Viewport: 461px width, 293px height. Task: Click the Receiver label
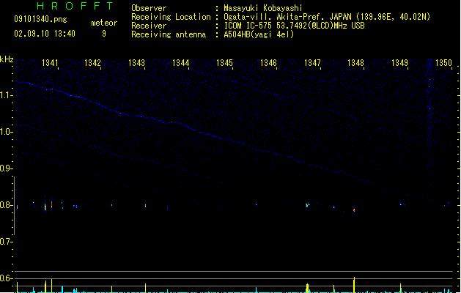click(149, 26)
